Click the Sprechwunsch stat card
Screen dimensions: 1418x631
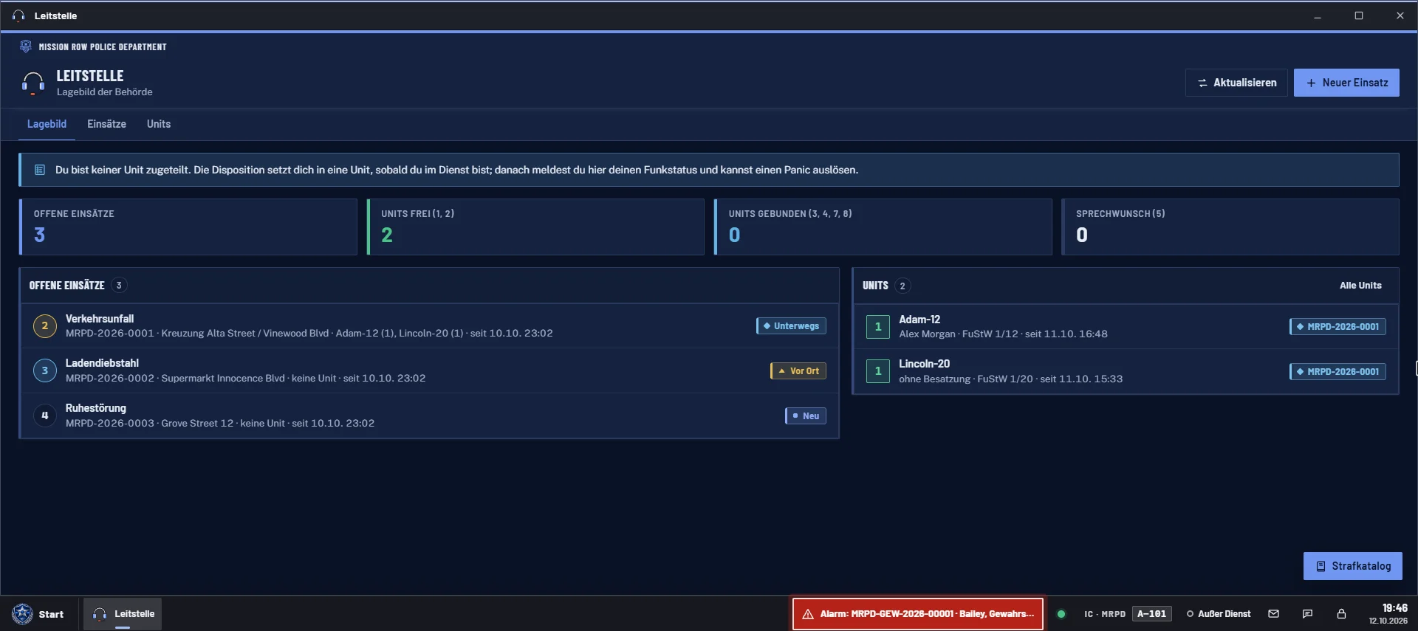[1230, 227]
